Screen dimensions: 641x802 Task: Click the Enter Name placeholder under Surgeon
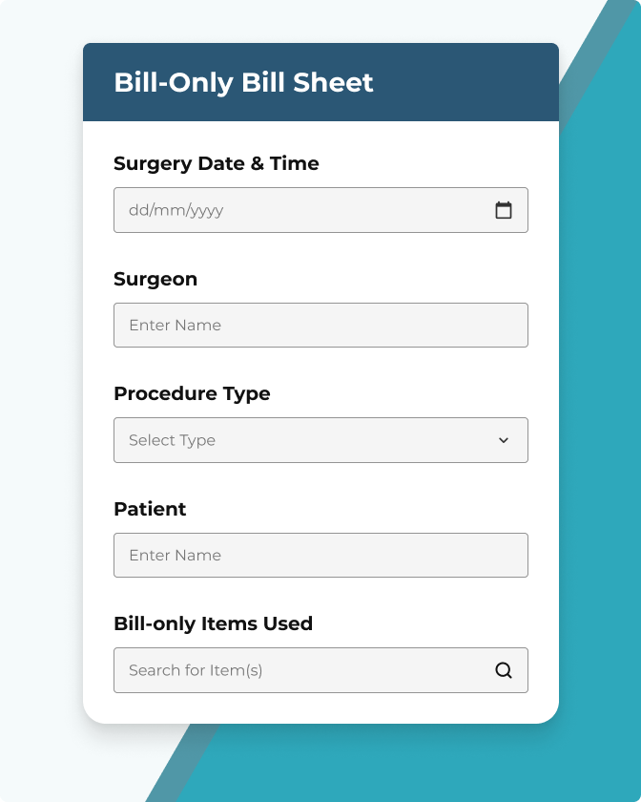(x=175, y=325)
